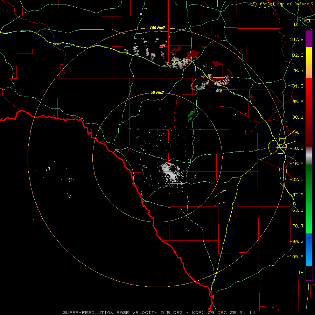Click the SUPER-RESOLUTION BASE VELOCITY caption text
This screenshot has width=315, height=315.
pyautogui.click(x=110, y=313)
